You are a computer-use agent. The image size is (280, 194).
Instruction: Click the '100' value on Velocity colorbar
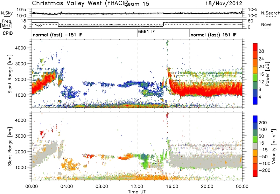tap(263, 130)
